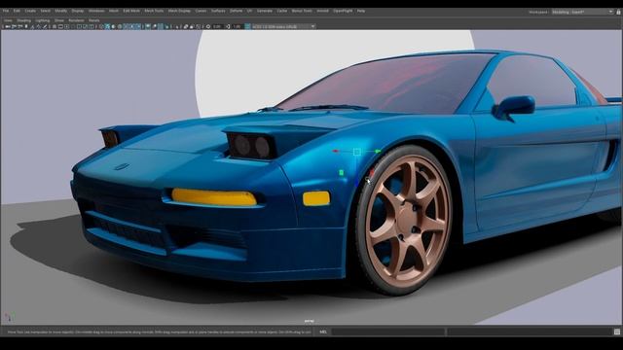Viewport: 623px width, 350px height.
Task: Select Smooth Shade All icon
Action: pyautogui.click(x=107, y=26)
